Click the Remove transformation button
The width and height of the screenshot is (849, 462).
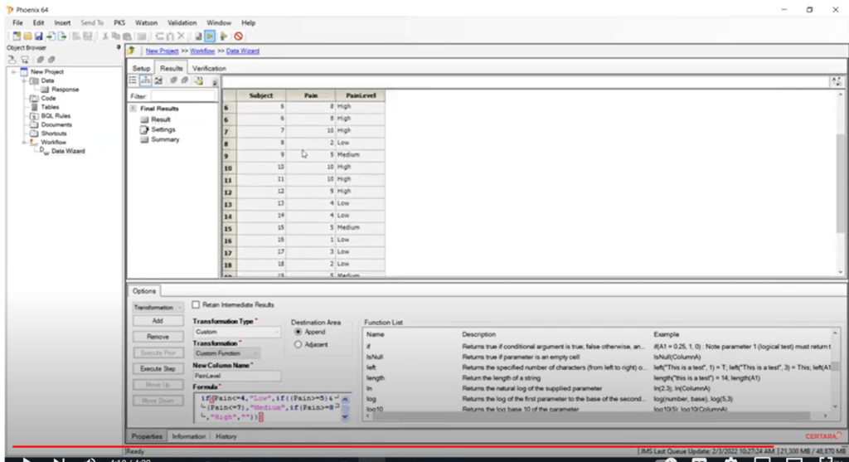158,337
